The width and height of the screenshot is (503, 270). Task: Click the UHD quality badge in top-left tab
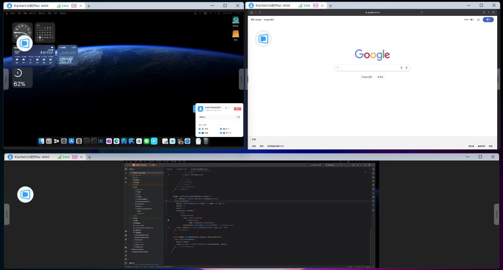coord(74,6)
